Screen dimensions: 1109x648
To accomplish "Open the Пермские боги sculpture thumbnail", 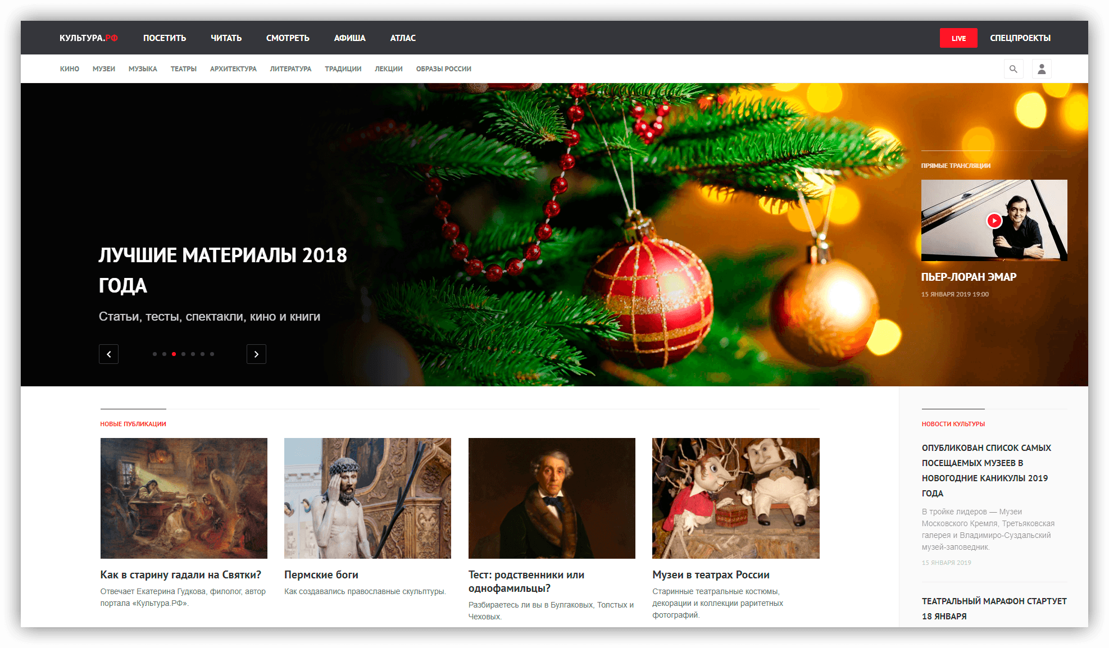I will point(367,498).
